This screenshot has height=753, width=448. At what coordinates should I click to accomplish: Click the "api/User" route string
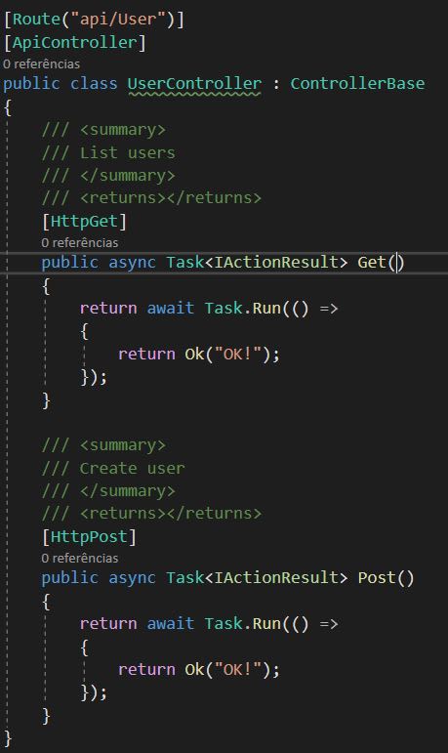tap(118, 20)
